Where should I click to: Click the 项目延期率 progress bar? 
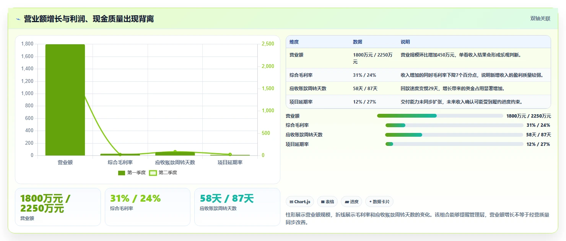click(454, 144)
